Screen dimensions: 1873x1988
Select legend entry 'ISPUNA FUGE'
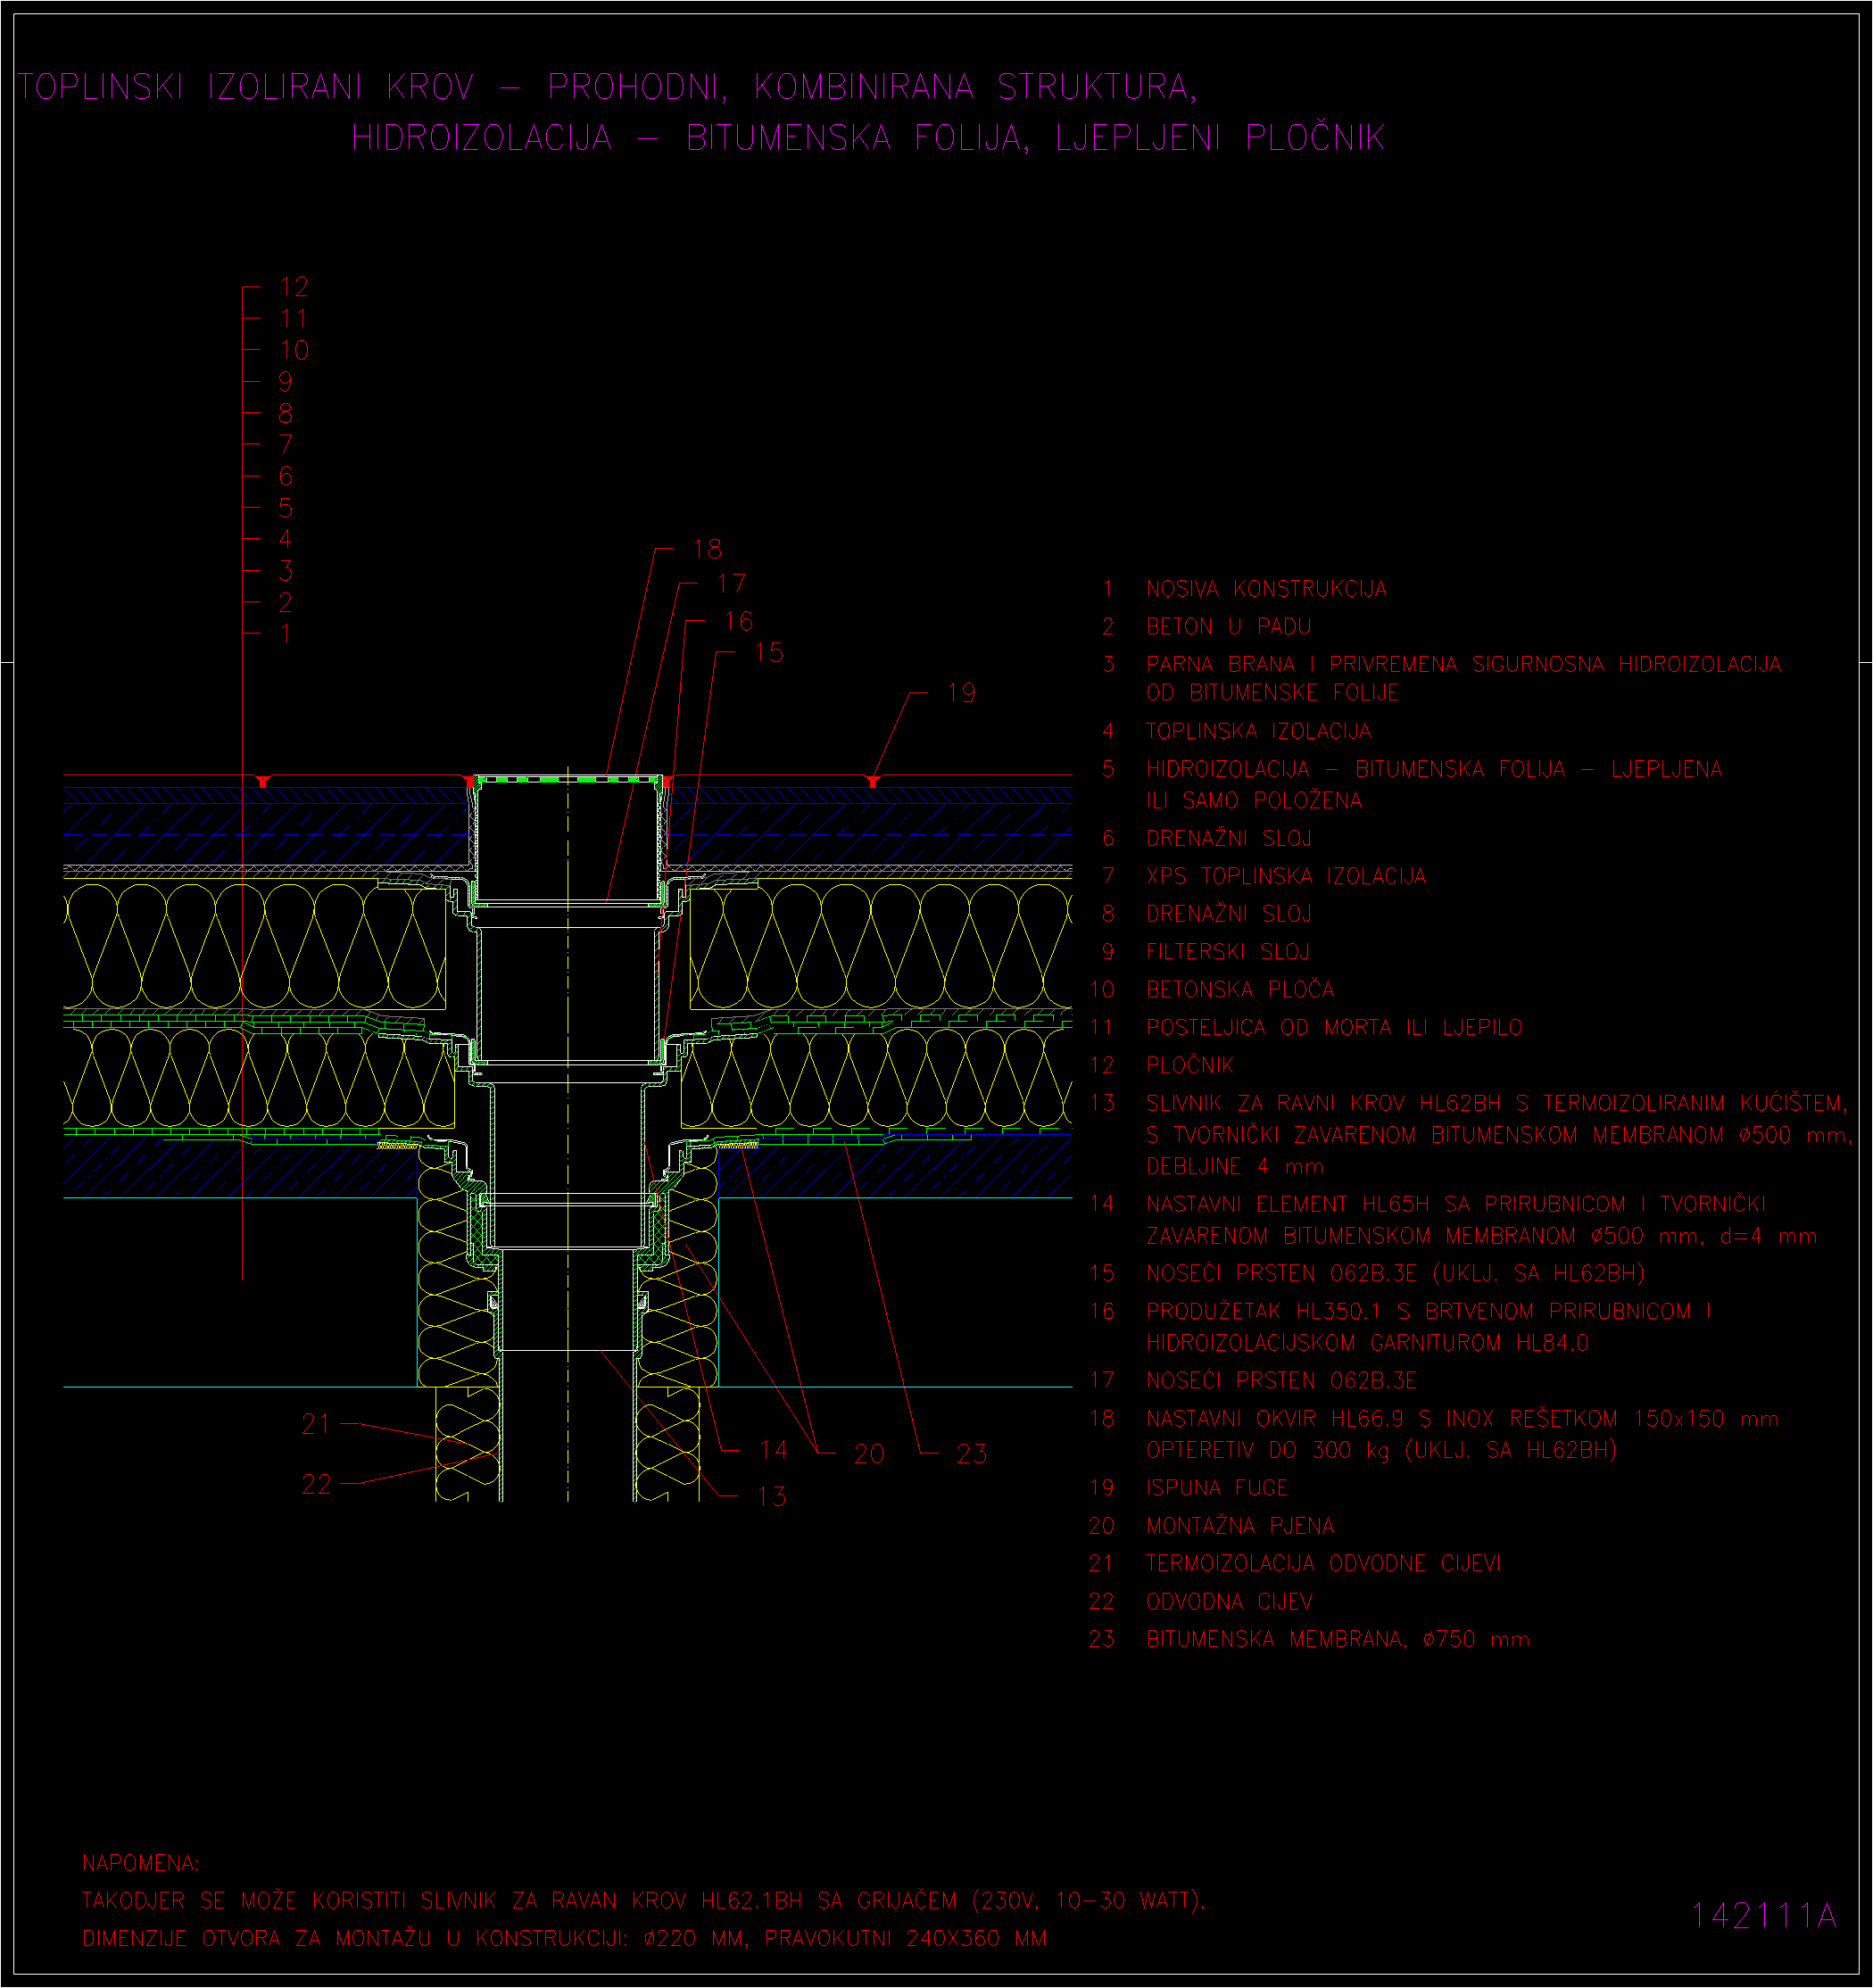coord(1216,1488)
